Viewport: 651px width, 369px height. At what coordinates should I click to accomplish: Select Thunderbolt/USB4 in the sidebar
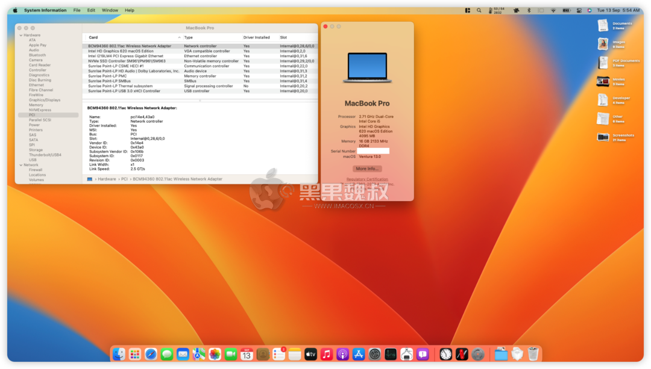point(45,155)
